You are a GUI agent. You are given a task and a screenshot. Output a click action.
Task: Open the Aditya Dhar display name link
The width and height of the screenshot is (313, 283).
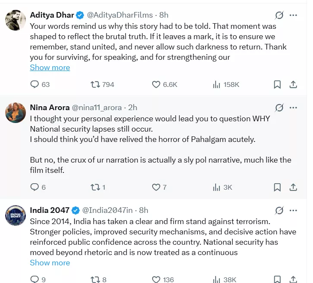(x=52, y=15)
